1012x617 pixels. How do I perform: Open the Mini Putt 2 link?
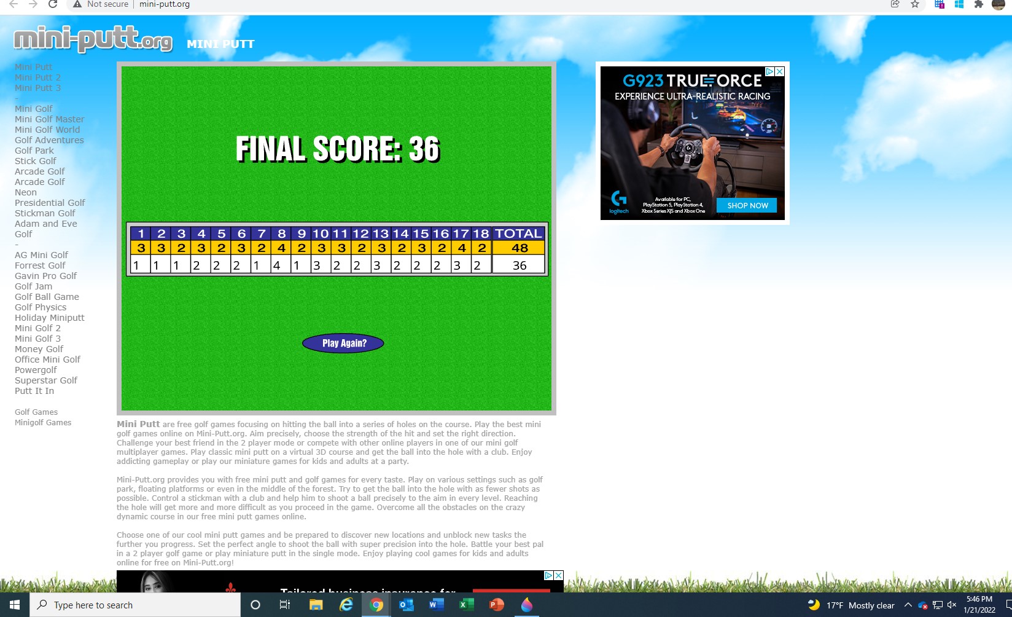click(37, 77)
